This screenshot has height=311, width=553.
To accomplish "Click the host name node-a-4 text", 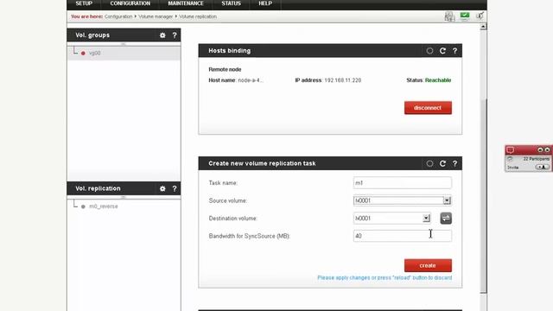I will [x=251, y=80].
